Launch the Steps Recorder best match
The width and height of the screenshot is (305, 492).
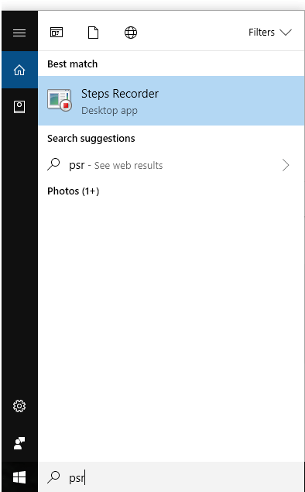point(171,101)
